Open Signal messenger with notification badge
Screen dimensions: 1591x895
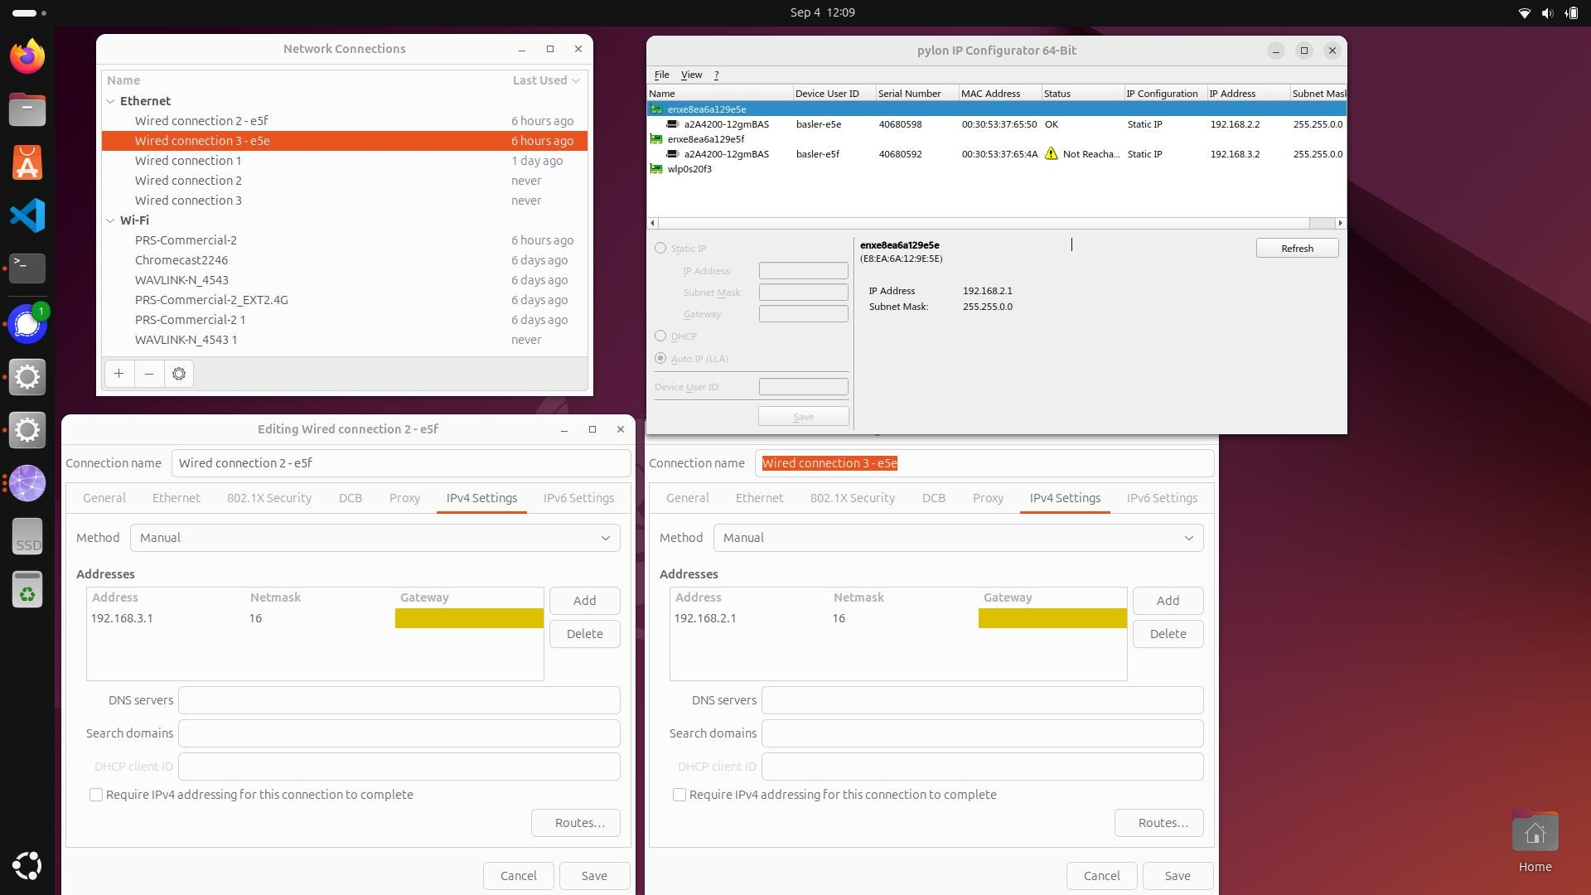click(27, 323)
